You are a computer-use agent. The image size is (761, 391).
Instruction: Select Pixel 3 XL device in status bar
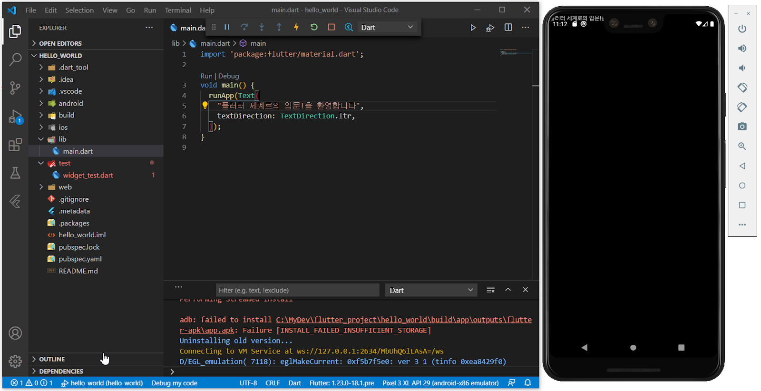440,383
